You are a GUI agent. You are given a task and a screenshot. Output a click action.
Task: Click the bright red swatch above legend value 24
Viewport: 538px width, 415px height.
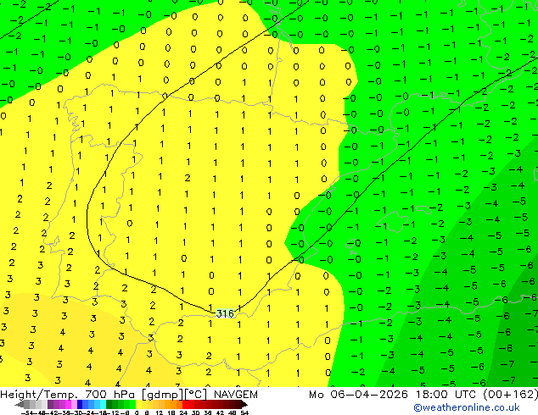coord(185,404)
